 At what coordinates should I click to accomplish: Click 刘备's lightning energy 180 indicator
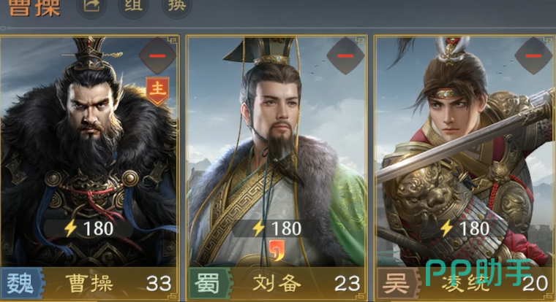(277, 228)
